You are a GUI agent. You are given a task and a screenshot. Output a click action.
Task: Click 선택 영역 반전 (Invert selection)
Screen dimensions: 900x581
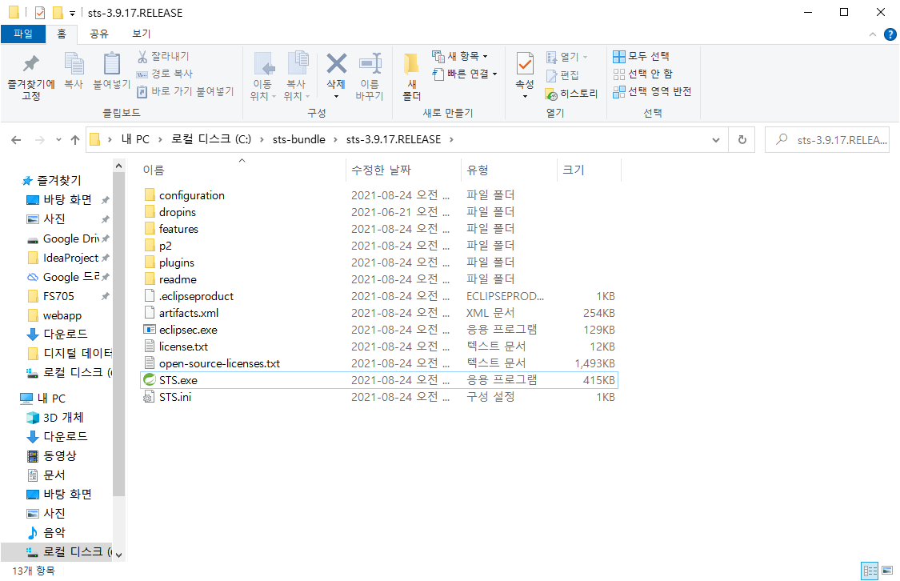tap(652, 91)
